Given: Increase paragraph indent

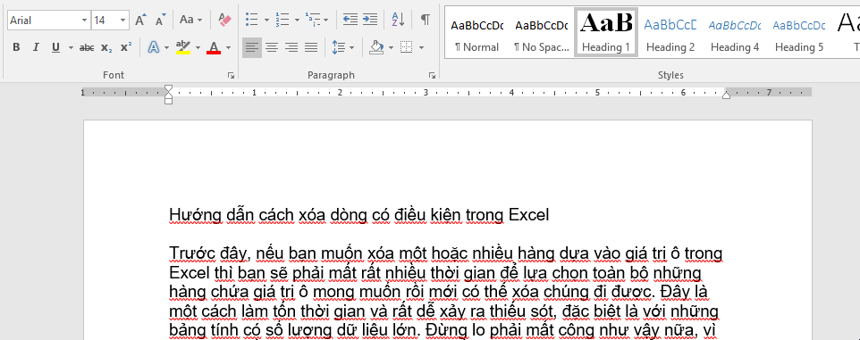Looking at the screenshot, I should 370,21.
